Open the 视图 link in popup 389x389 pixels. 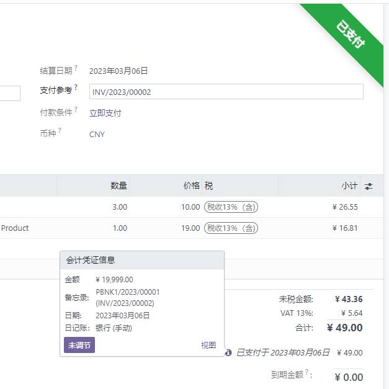point(208,345)
